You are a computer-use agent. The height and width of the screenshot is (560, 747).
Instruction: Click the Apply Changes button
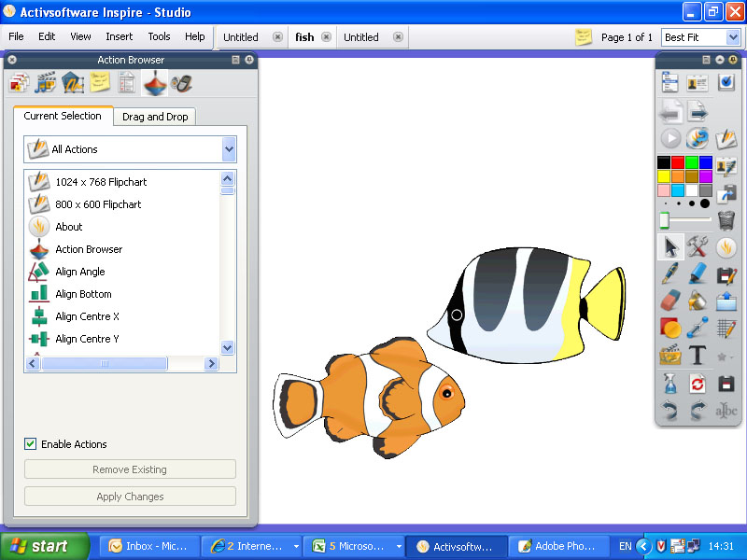(x=130, y=497)
